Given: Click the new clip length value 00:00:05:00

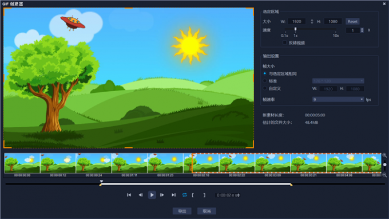Looking at the screenshot, I should [315, 115].
